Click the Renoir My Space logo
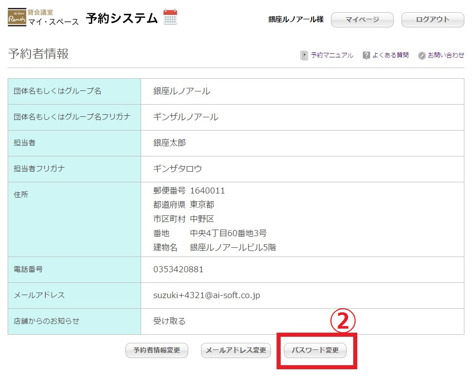472x385 pixels. [17, 19]
